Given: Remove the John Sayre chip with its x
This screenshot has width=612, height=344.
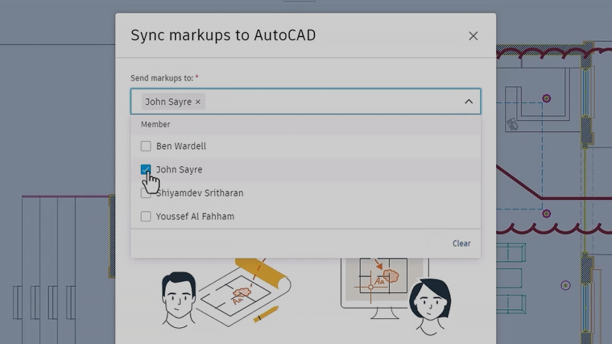Looking at the screenshot, I should [x=198, y=101].
